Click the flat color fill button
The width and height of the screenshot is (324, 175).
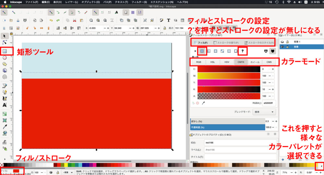(x=202, y=51)
